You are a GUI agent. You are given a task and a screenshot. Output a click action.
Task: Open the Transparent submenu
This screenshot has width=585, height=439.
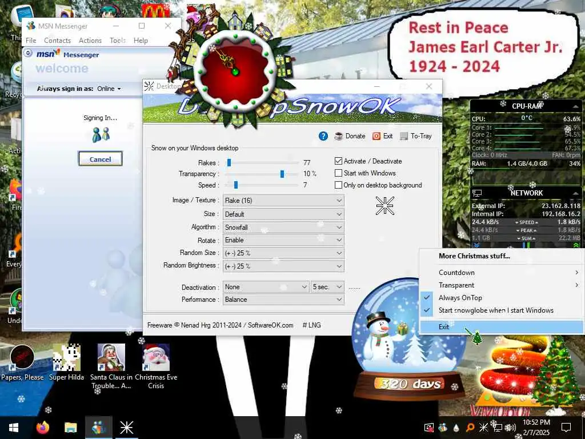coord(502,285)
